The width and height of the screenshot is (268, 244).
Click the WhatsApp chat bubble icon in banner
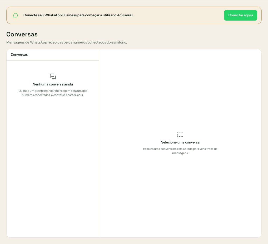coord(16,15)
